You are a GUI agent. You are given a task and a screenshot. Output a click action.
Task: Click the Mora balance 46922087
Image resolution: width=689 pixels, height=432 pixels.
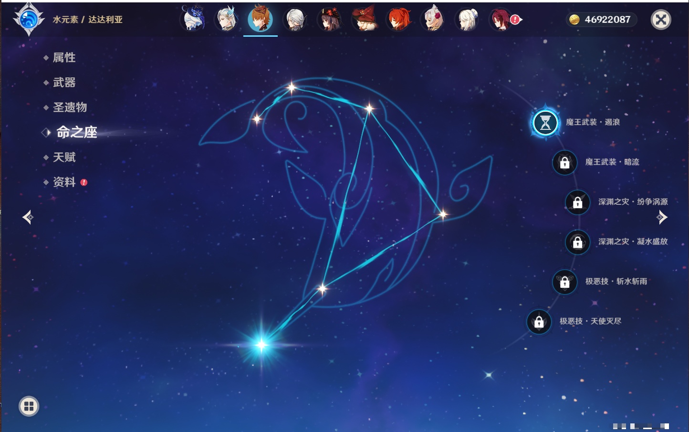pyautogui.click(x=607, y=20)
